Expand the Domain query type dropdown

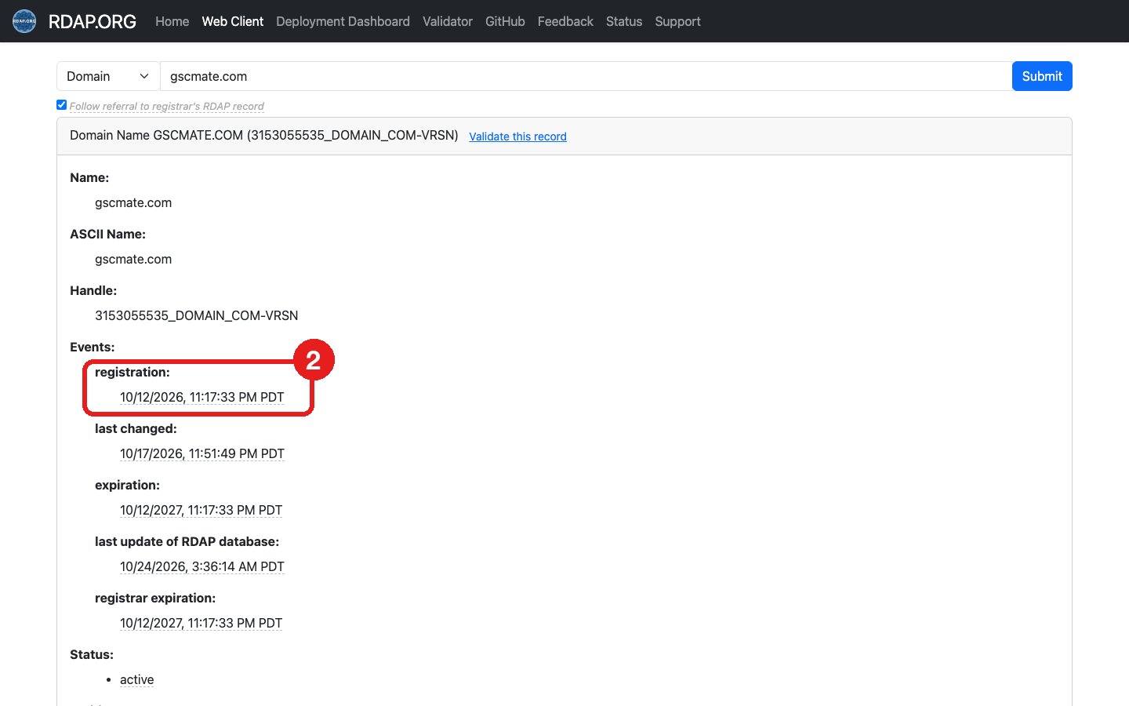point(108,76)
